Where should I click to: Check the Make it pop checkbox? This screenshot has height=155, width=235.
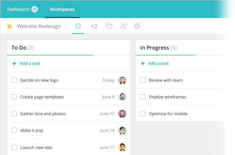(14, 130)
